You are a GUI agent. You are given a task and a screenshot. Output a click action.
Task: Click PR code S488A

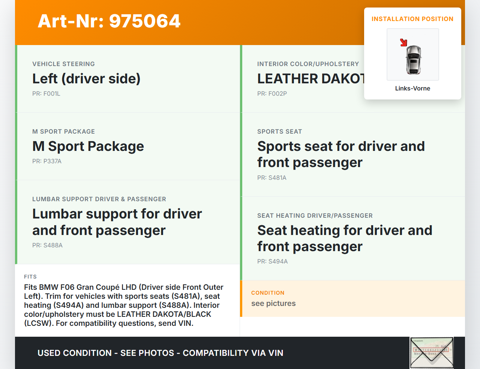[x=47, y=245]
